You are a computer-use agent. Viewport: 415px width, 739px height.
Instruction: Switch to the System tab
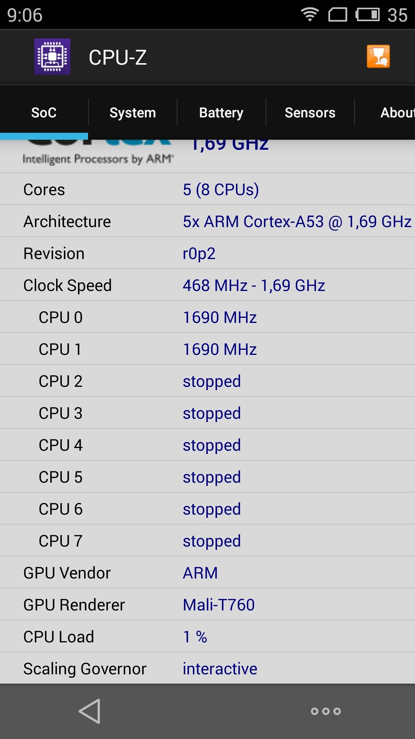133,112
